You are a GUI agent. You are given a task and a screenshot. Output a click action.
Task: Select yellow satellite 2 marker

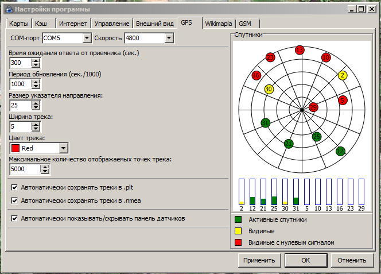343,75
